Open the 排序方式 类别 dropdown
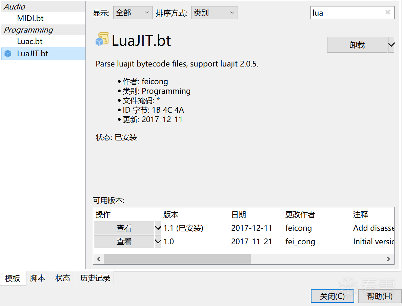 (214, 13)
